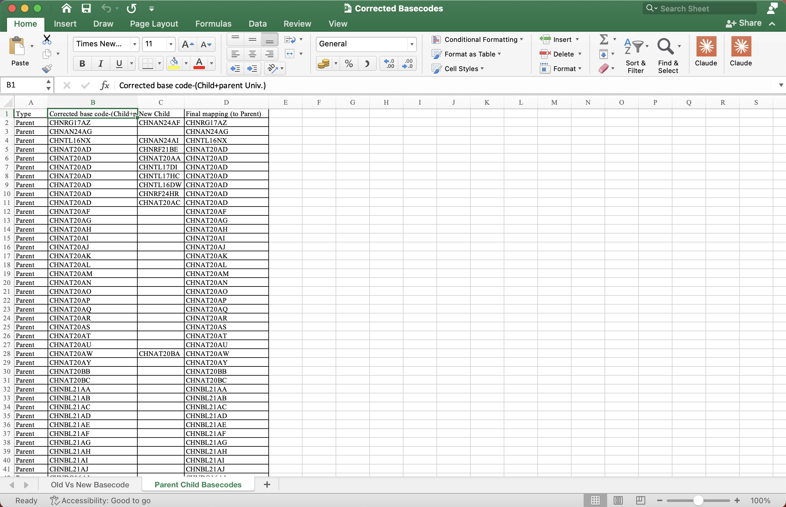786x507 pixels.
Task: Open the Data ribbon tab
Action: tap(257, 24)
